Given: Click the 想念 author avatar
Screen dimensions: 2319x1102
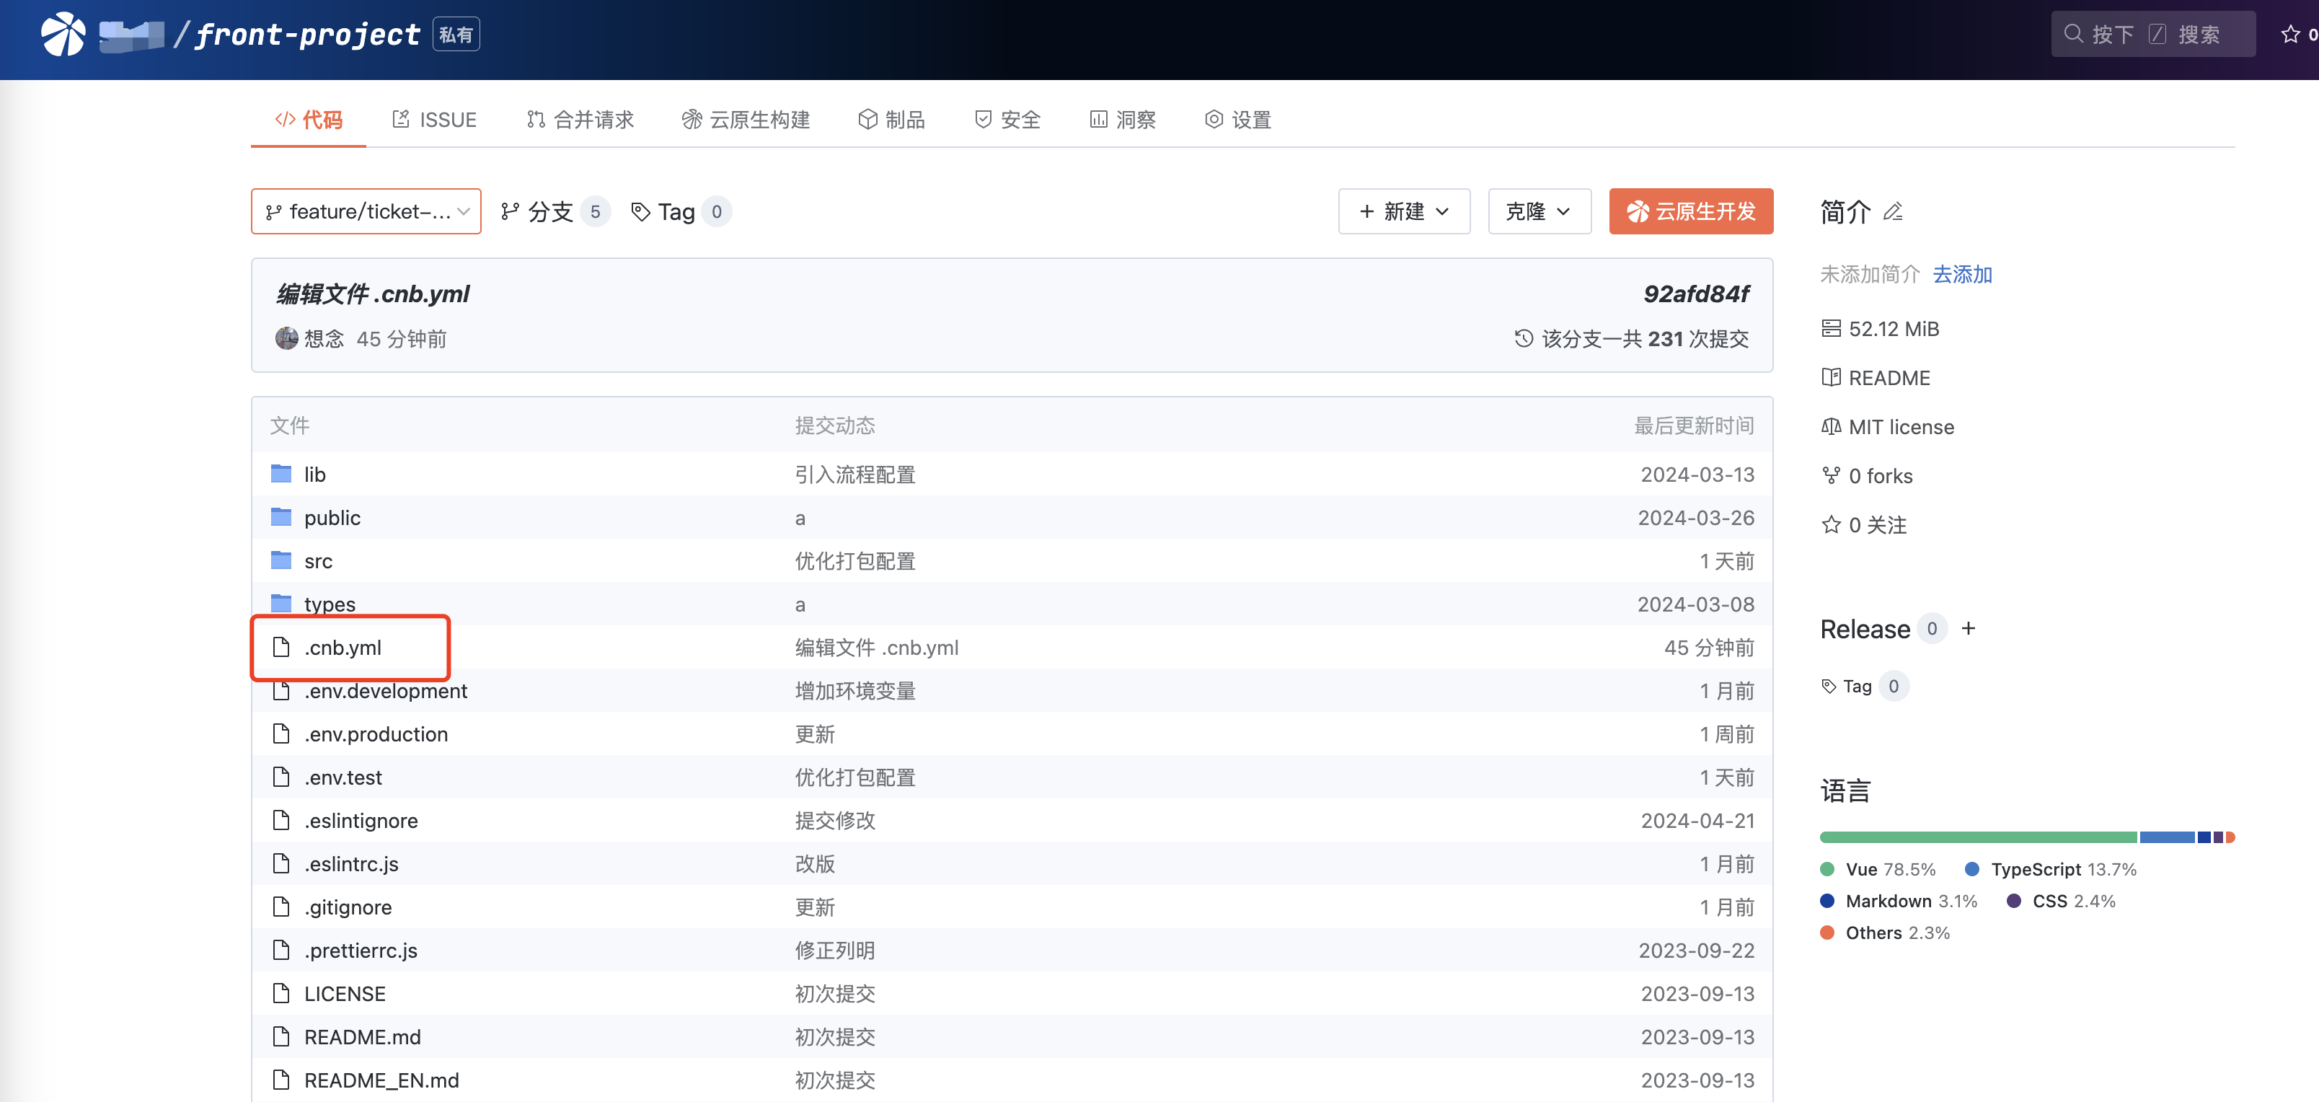Looking at the screenshot, I should tap(286, 338).
